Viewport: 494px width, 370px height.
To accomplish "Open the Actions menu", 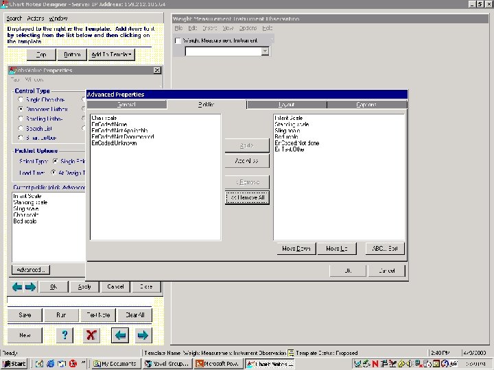I will (x=35, y=18).
